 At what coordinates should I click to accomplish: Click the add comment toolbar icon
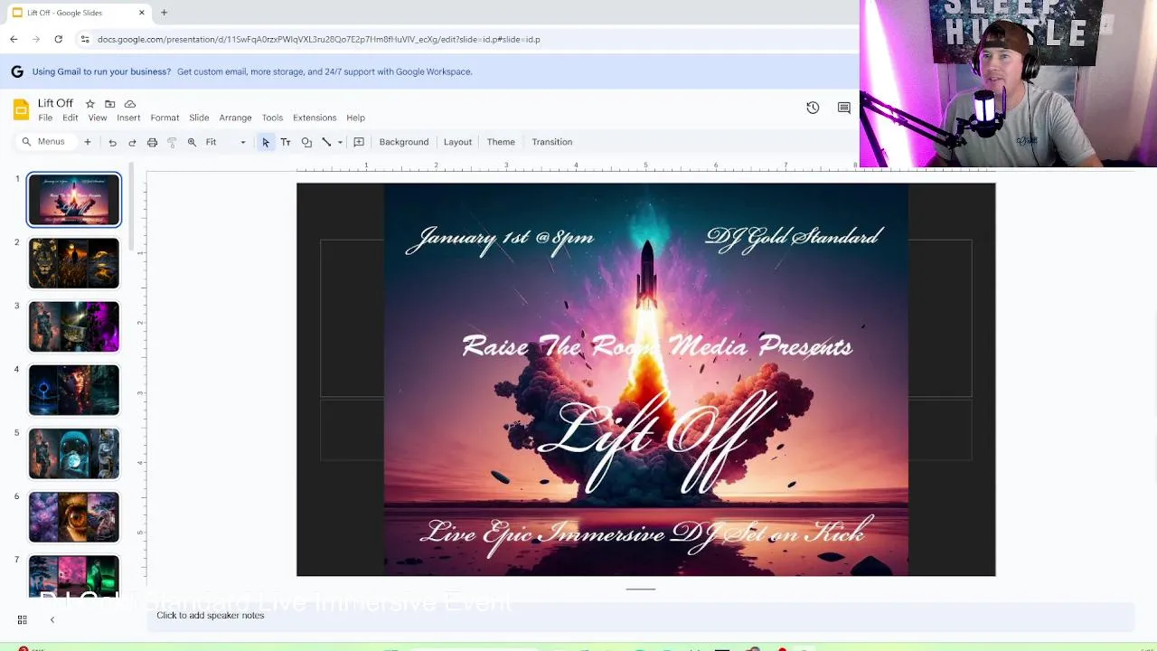pyautogui.click(x=359, y=142)
